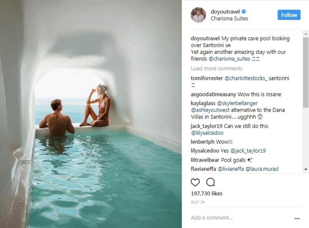Open the cave pool photo
Viewport: 309px width, 228px height.
(91, 114)
